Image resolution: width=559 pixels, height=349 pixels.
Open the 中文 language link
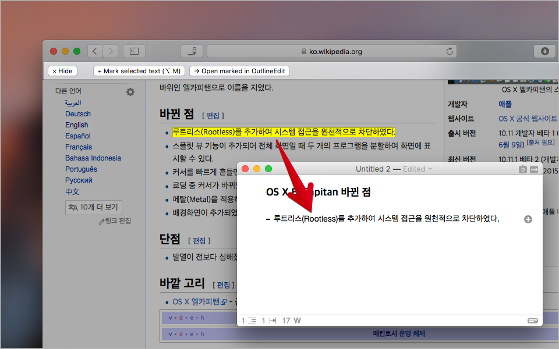[72, 191]
